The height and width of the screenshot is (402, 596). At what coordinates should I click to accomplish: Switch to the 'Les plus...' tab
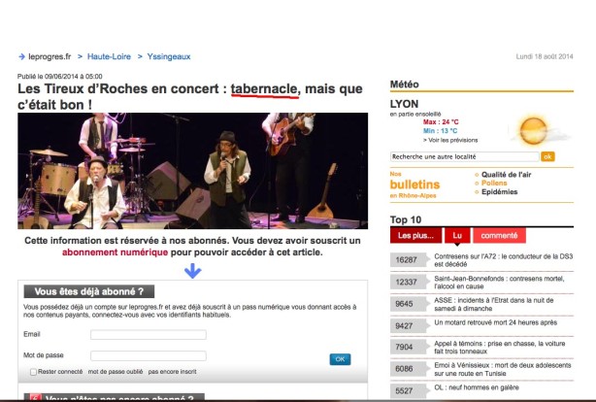point(416,236)
